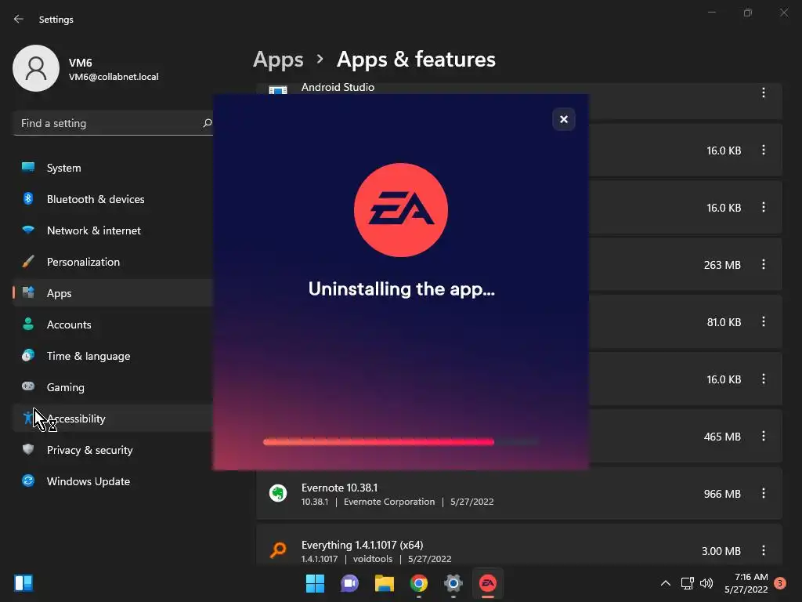
Task: Open more options for Evernote 10.38.1
Action: 763,493
